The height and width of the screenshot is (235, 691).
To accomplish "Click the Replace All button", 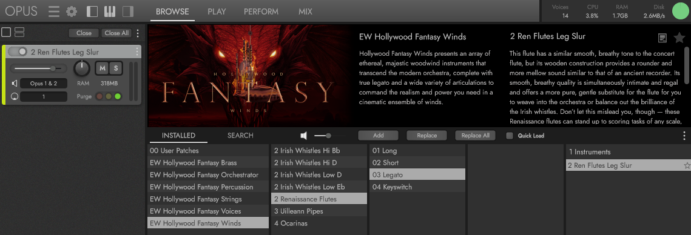I will 476,136.
